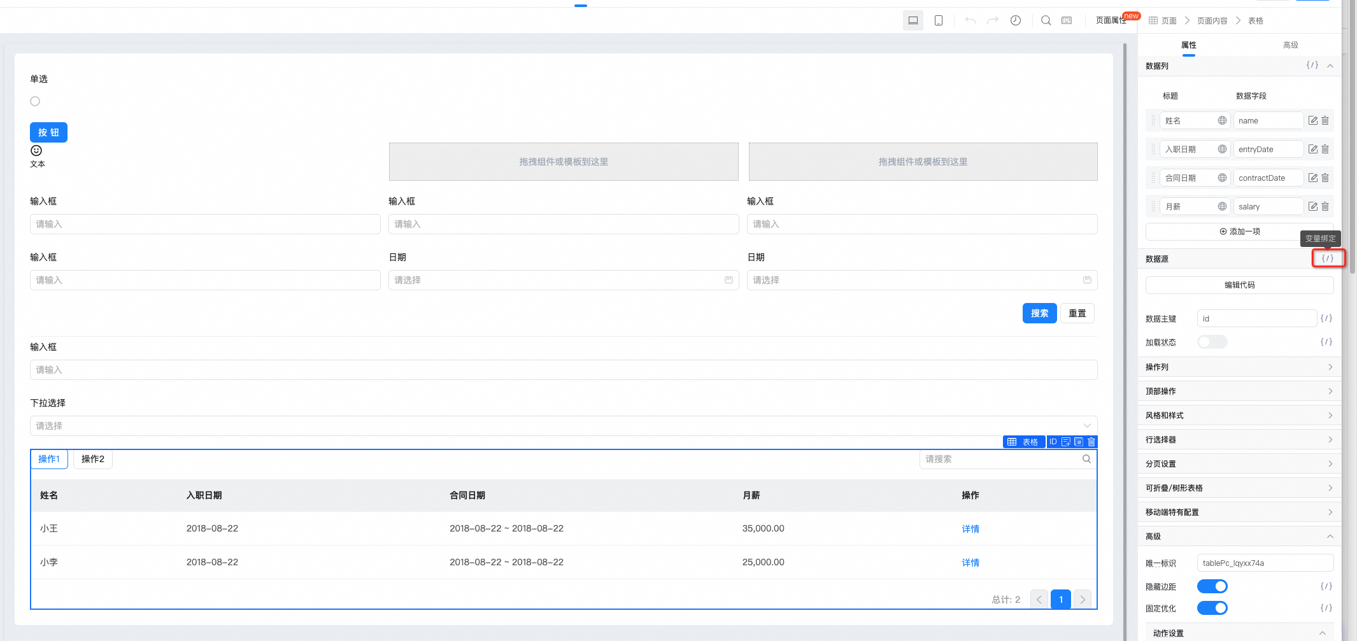Go to next page in table pagination
1357x641 pixels.
(1083, 600)
